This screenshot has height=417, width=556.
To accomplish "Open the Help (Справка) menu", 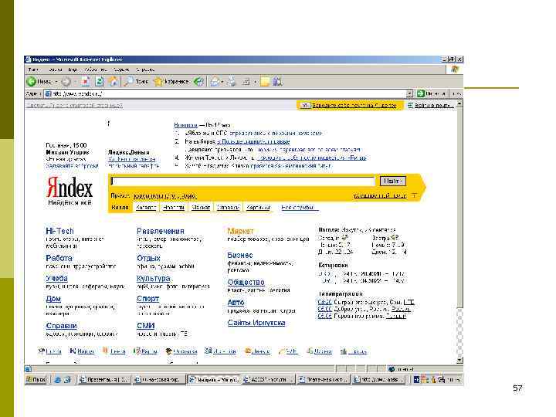I will coord(145,69).
